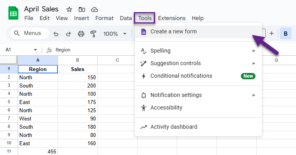This screenshot has height=155, width=296.
Task: Open the name box dropdown arrow
Action: 35,50
